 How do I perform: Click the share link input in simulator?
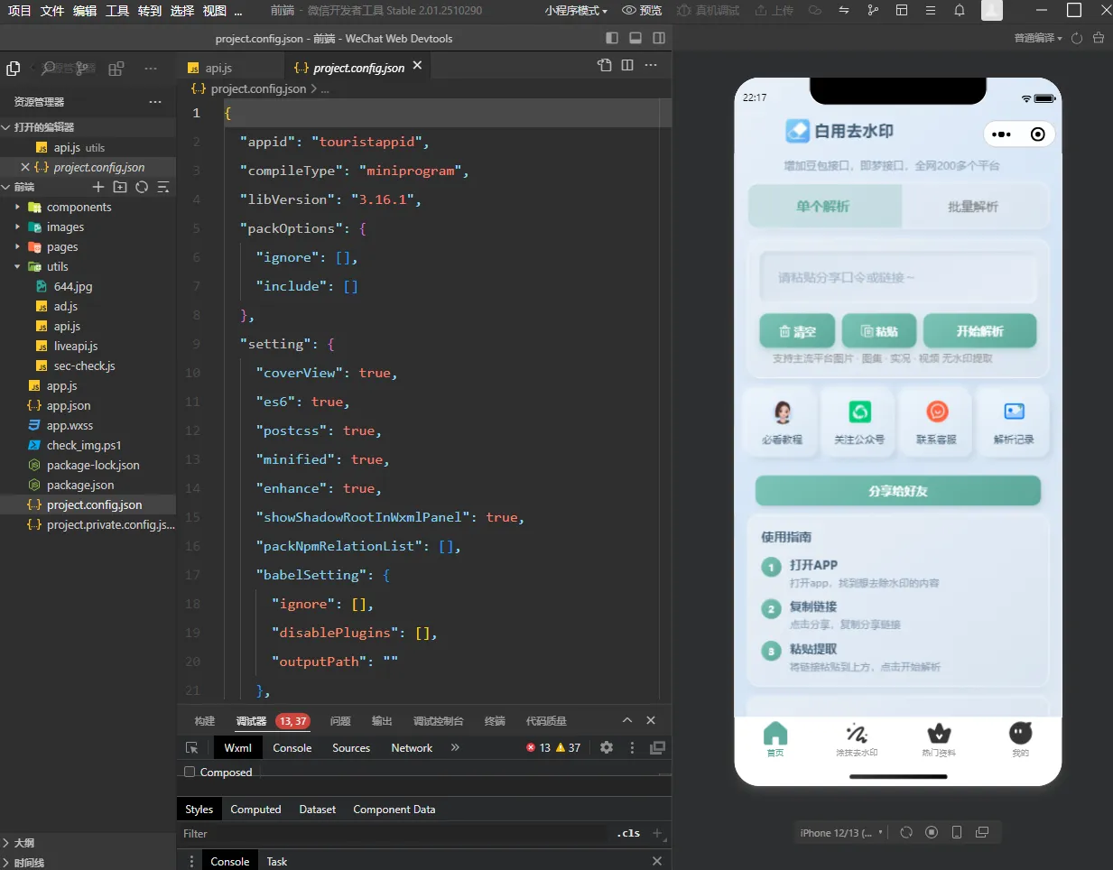pos(898,277)
